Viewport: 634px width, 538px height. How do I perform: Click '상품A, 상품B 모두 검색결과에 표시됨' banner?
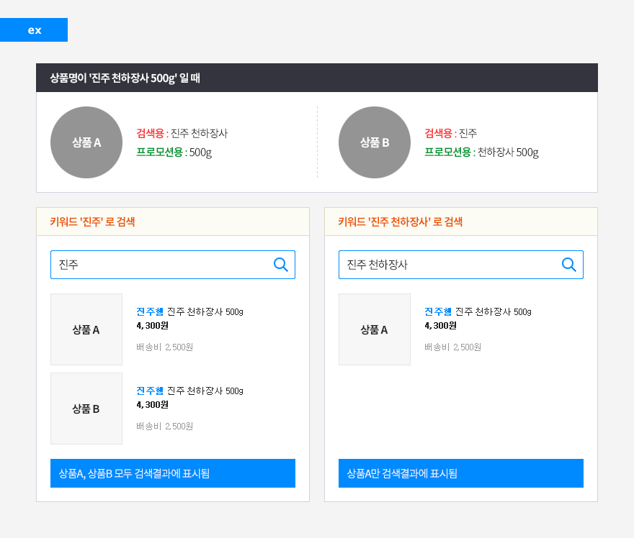click(173, 473)
